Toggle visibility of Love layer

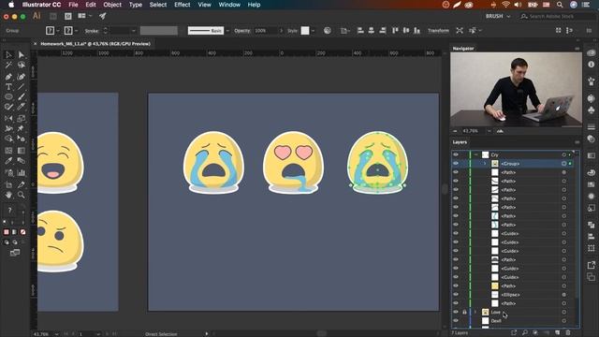coord(456,312)
